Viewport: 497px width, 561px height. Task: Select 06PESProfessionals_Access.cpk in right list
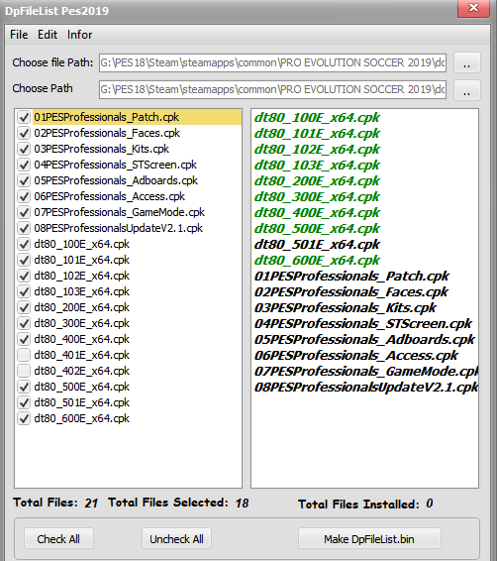356,355
